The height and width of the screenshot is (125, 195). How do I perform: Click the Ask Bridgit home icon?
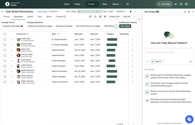point(189,12)
